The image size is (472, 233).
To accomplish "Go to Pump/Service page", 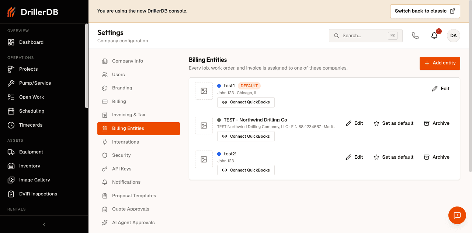I will coord(44,83).
